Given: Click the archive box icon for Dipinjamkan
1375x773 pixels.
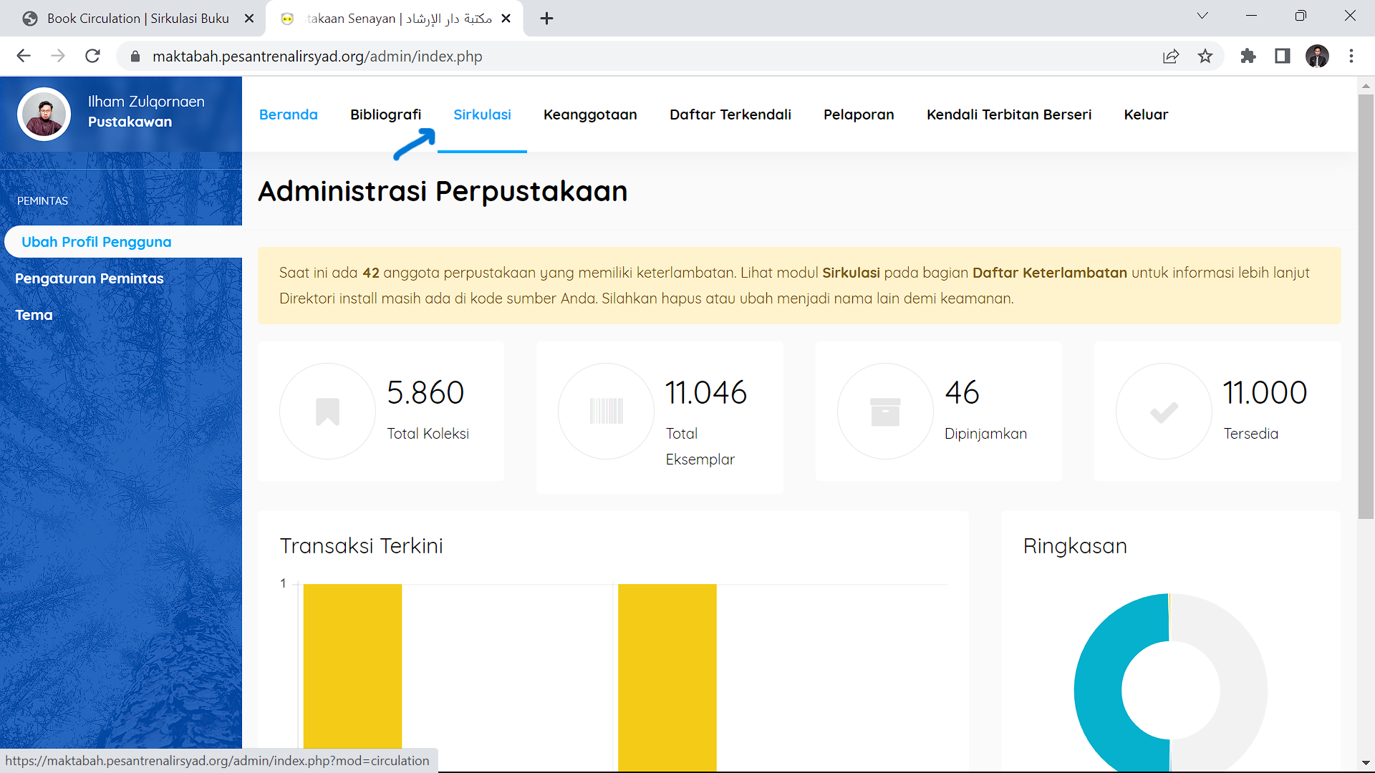Looking at the screenshot, I should click(885, 412).
